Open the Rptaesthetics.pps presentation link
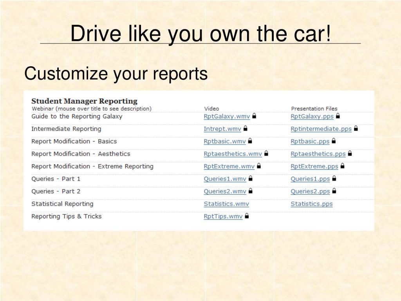Viewport: 401px width, 301px height. click(x=318, y=154)
